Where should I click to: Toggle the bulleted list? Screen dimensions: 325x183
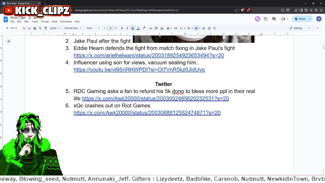point(188,28)
